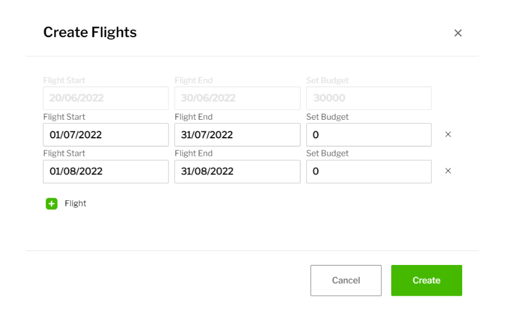Click Set Budget label above 30000
Screen dimensions: 508x319
(327, 80)
